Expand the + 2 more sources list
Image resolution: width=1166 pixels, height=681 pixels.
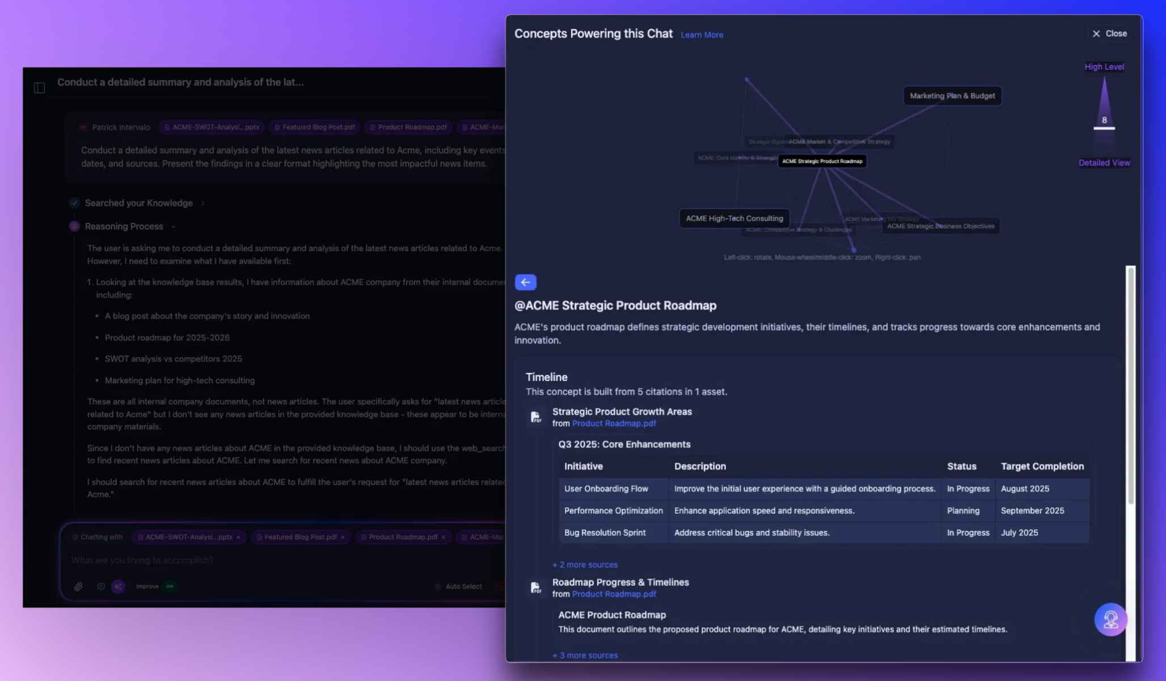[x=585, y=565]
